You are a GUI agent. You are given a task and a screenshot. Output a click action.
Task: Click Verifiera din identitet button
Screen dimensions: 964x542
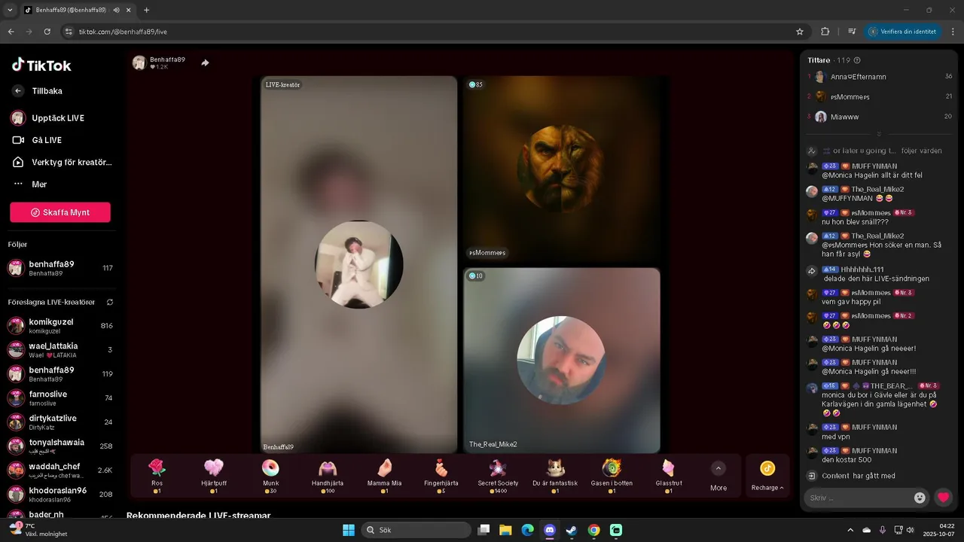[x=902, y=32]
